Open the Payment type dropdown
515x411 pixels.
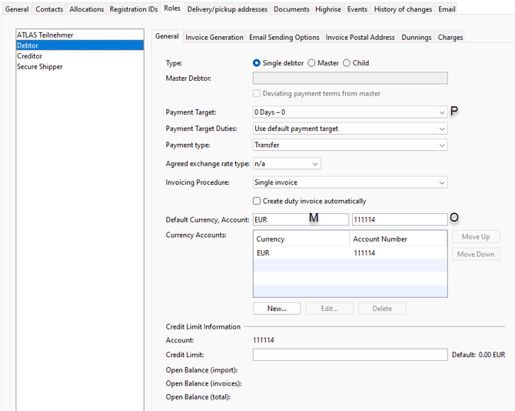click(x=441, y=145)
